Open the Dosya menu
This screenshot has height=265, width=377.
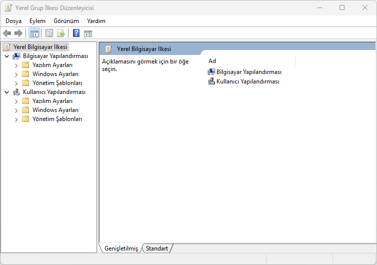pyautogui.click(x=13, y=21)
